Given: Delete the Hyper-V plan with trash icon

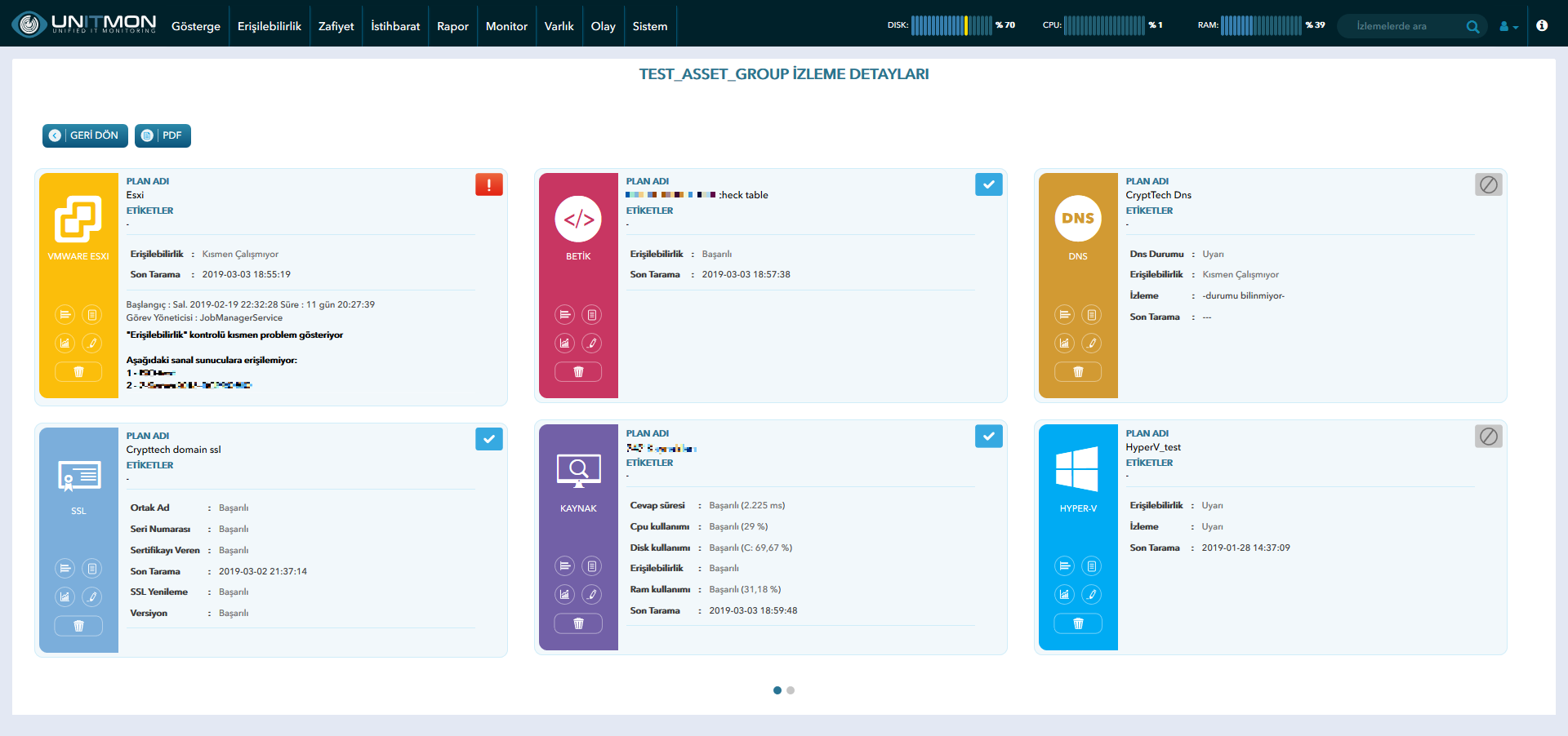Looking at the screenshot, I should click(1078, 624).
